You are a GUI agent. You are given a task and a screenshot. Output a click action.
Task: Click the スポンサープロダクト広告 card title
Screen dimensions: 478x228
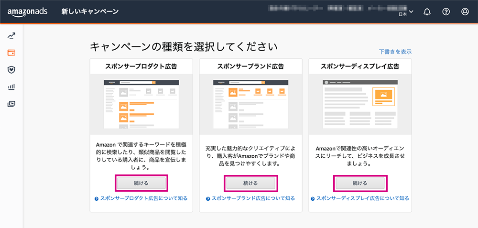[141, 66]
